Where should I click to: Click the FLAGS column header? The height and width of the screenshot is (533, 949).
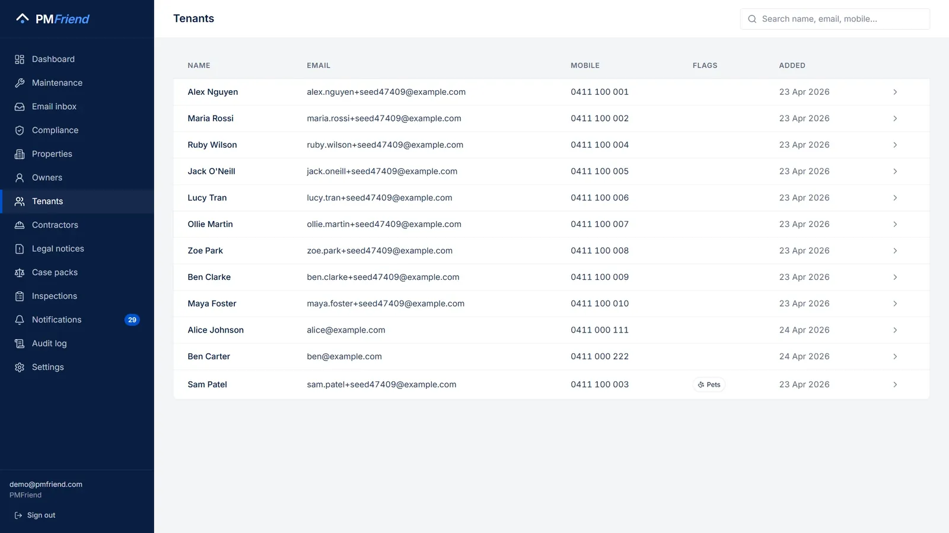point(705,65)
